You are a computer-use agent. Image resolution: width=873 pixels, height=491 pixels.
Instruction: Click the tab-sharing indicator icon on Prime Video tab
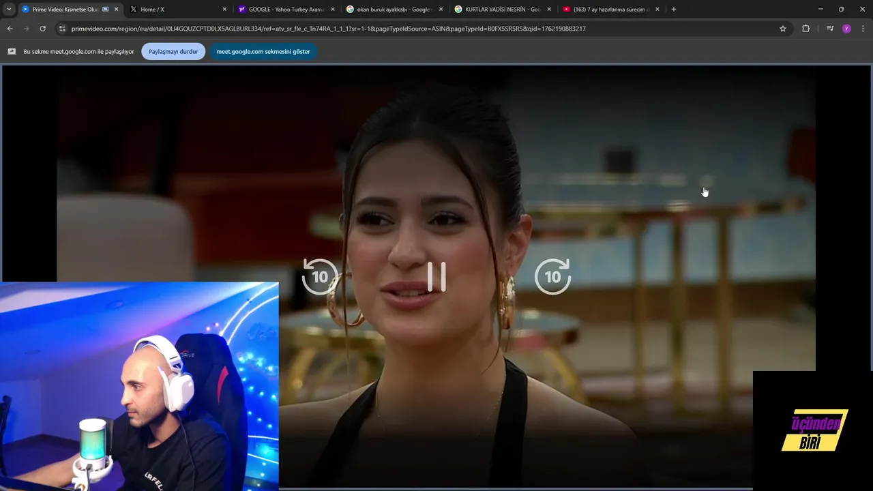pos(106,10)
